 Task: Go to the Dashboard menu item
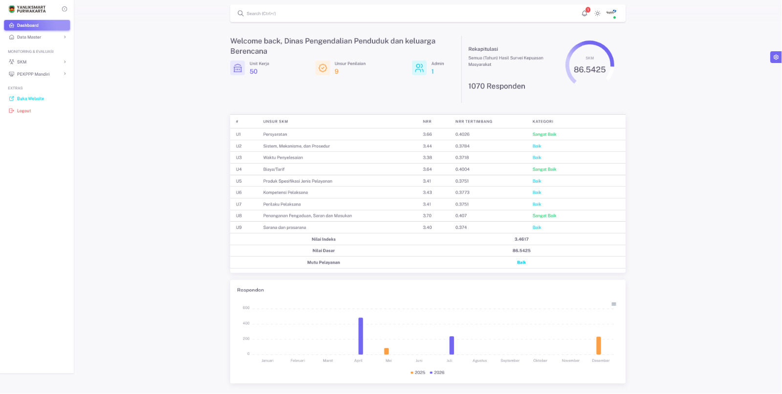[x=37, y=25]
